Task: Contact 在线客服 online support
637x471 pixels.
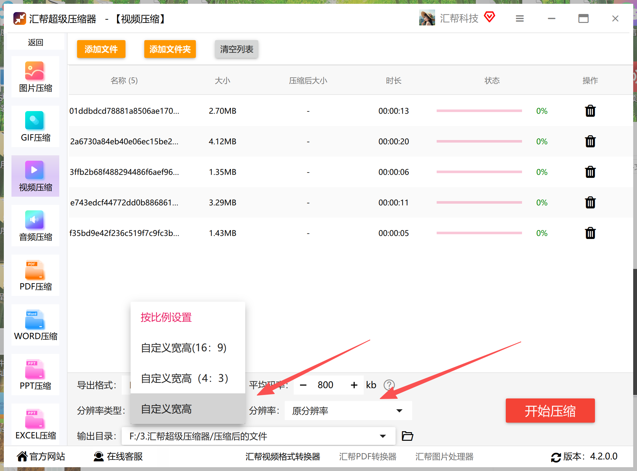Action: [x=118, y=456]
